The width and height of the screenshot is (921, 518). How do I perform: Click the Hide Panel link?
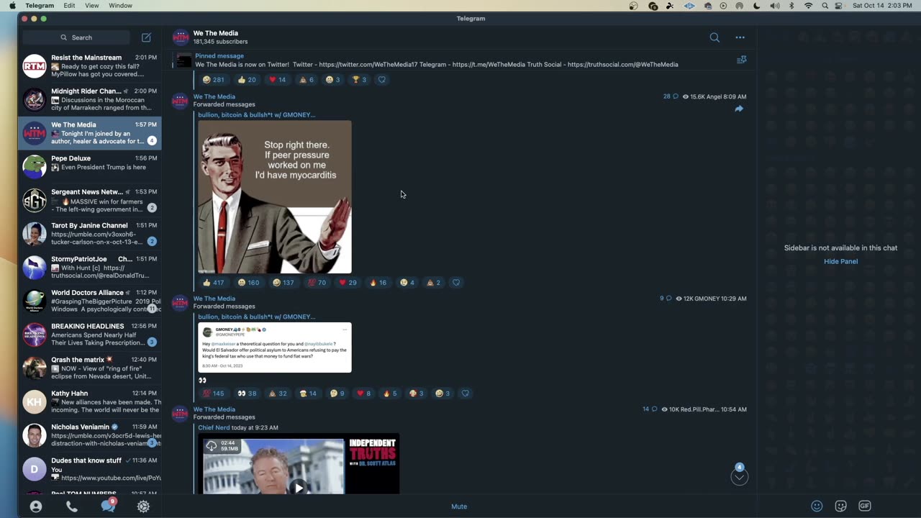point(840,261)
